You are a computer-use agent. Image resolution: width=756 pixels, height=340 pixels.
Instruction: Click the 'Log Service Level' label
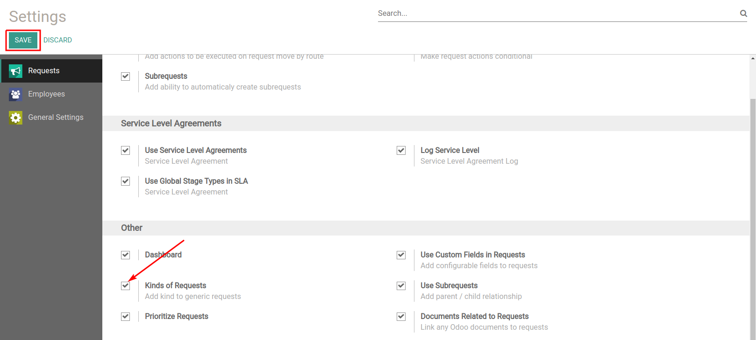coord(449,150)
